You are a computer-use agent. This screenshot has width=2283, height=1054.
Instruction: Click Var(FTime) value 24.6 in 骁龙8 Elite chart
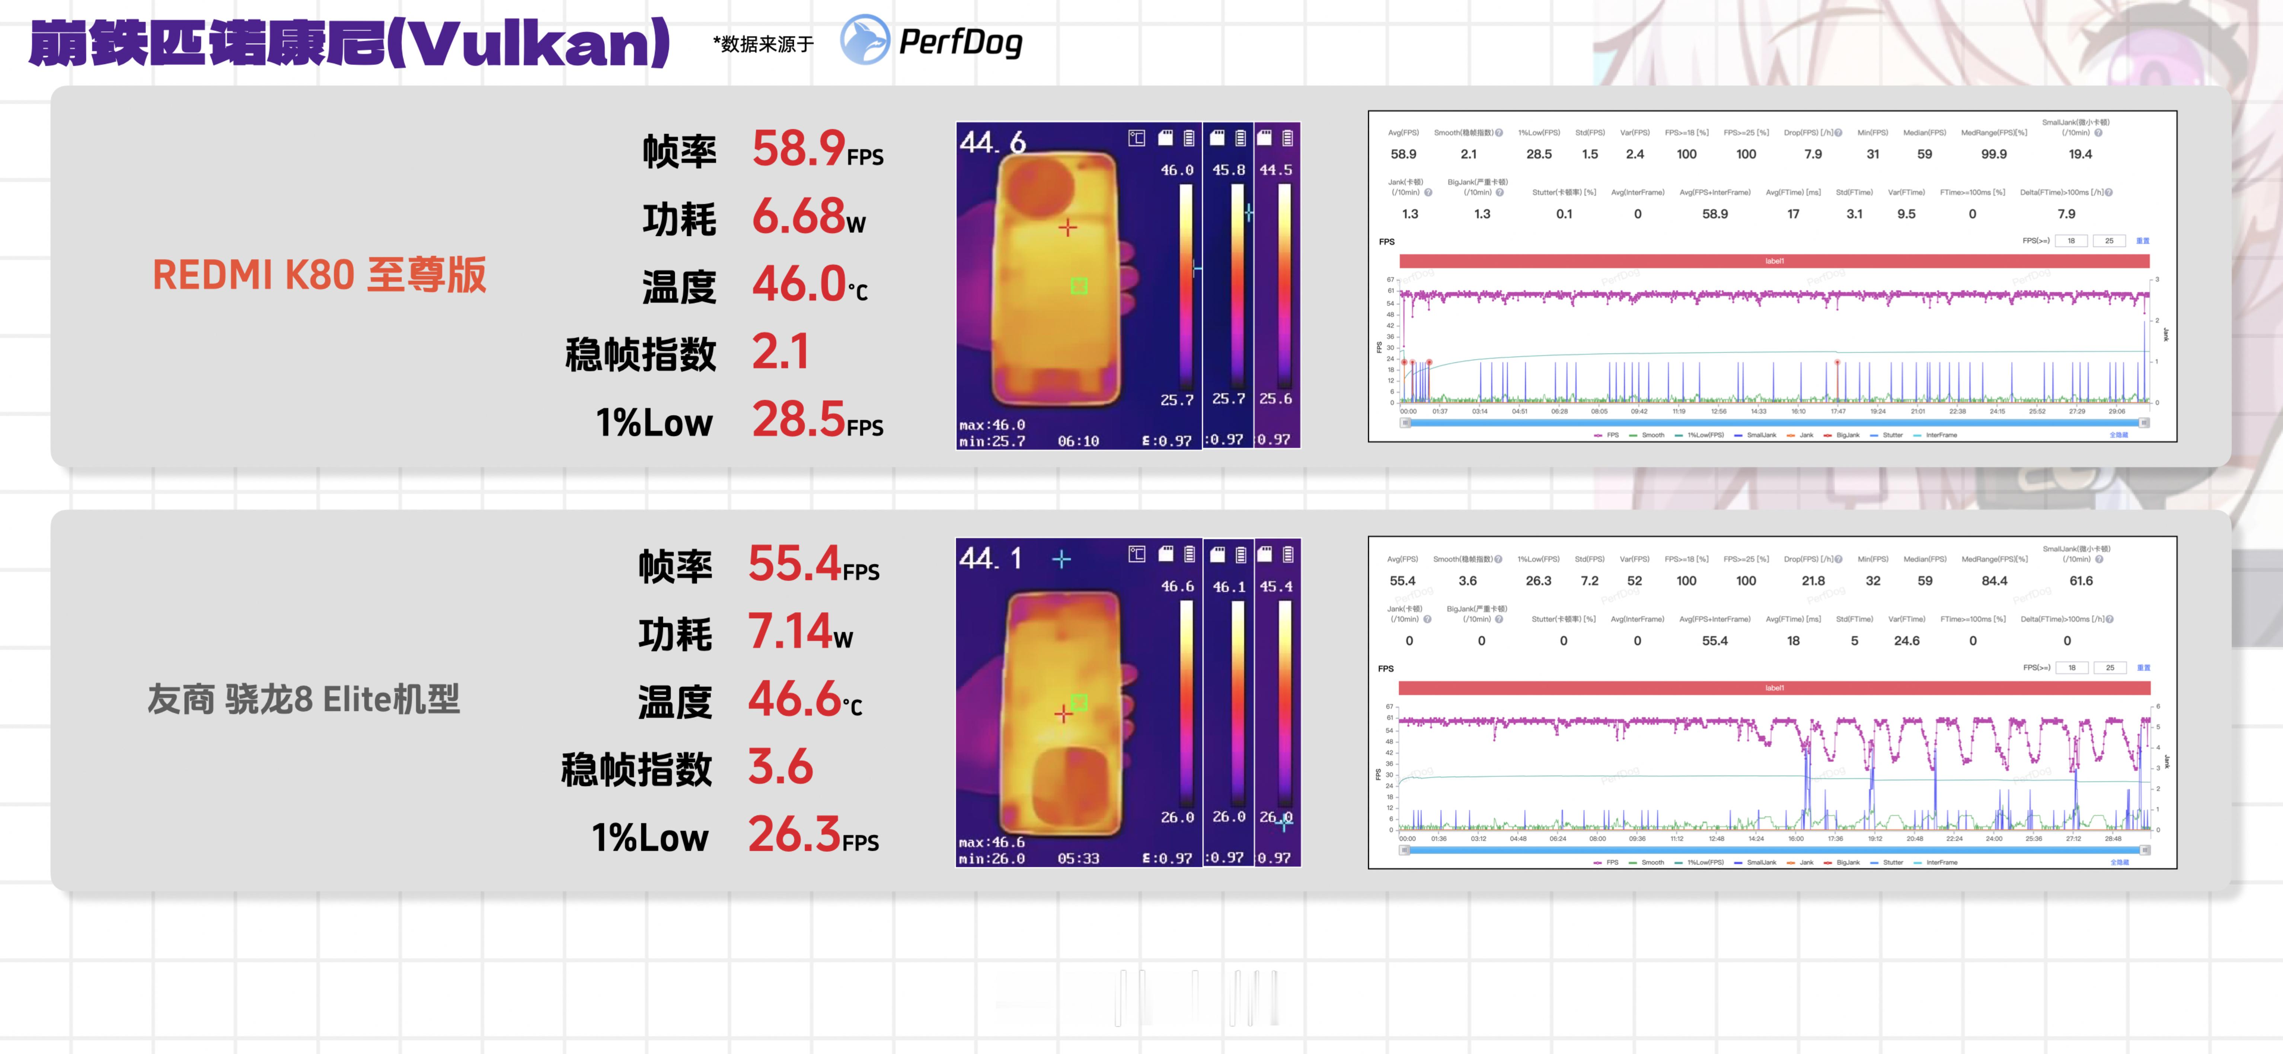[x=1906, y=640]
